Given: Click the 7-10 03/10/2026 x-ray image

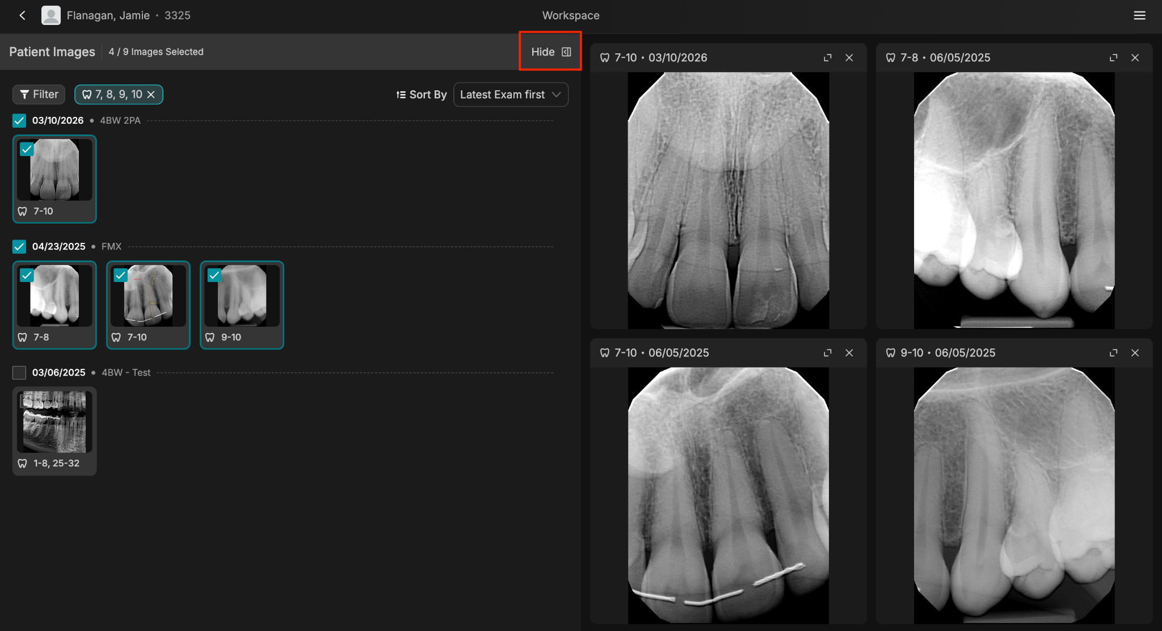Looking at the screenshot, I should [x=729, y=200].
